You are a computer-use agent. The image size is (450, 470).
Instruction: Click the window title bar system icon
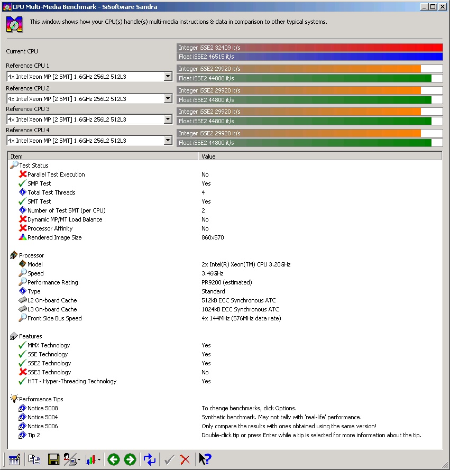[6, 6]
